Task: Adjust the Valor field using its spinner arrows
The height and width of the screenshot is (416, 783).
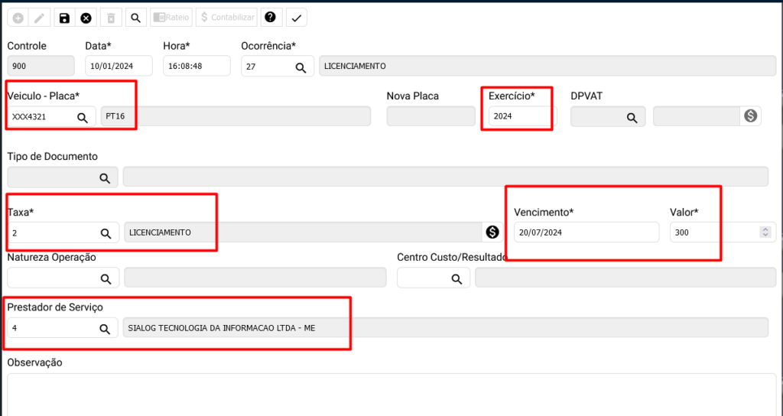Action: click(765, 232)
